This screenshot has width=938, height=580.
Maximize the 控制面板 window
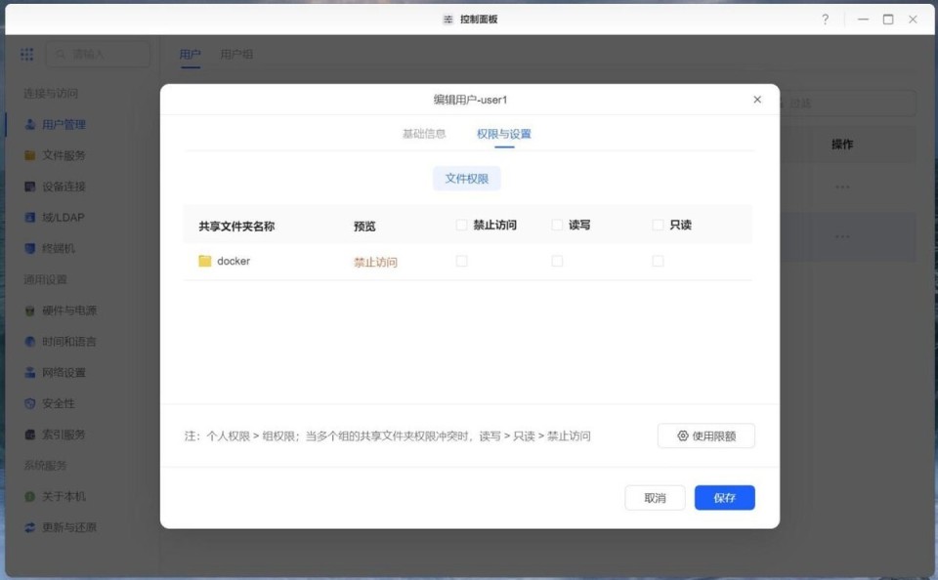[888, 20]
